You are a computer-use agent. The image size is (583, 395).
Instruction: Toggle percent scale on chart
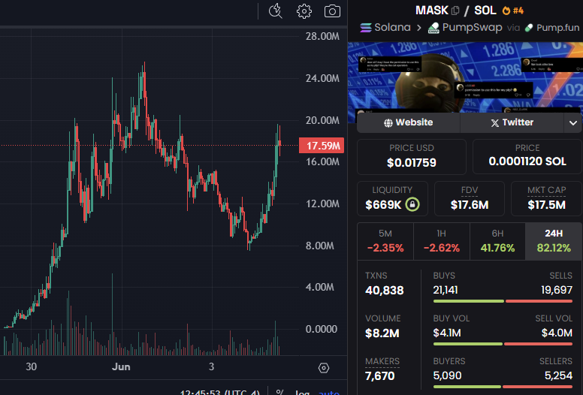point(280,393)
